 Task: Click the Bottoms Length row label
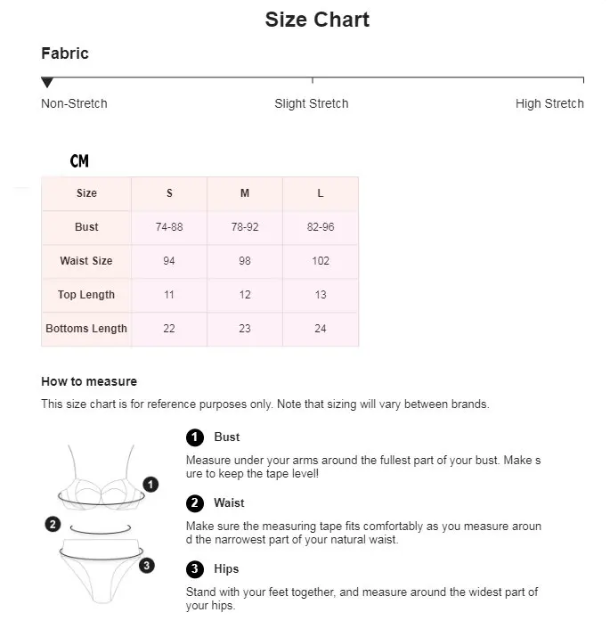tap(86, 329)
